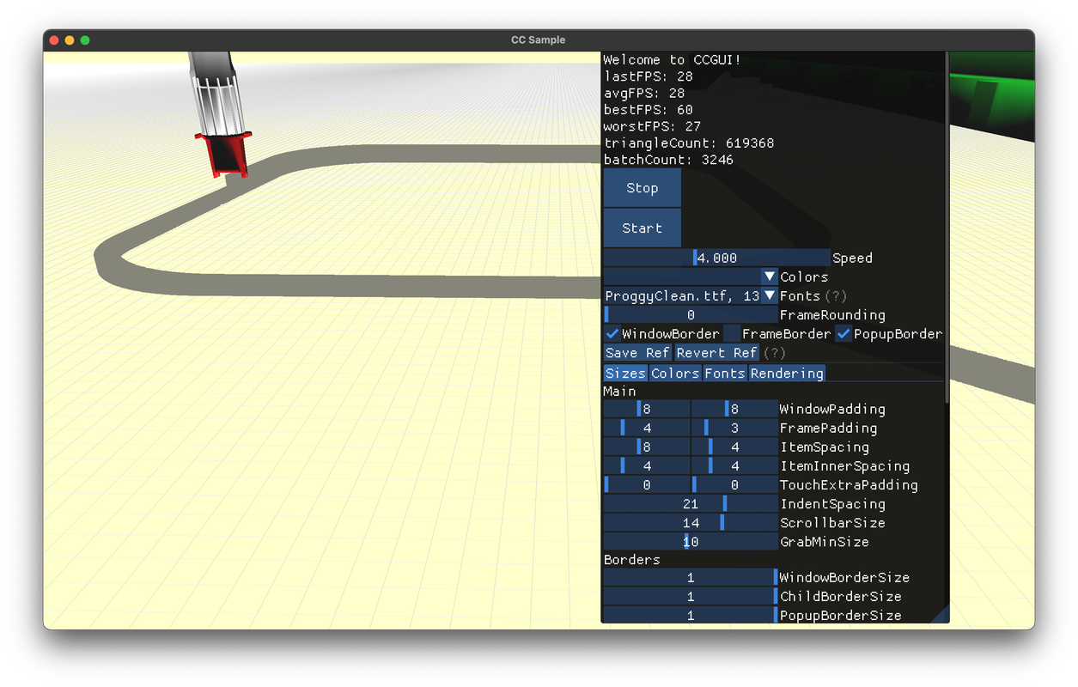
Task: Click the second FramePadding slider showing 3
Action: coord(734,428)
